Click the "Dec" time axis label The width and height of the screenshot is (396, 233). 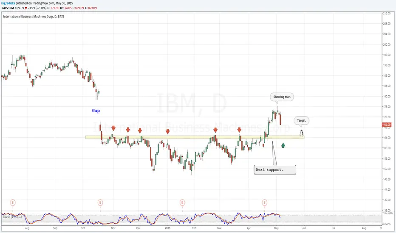point(138,228)
